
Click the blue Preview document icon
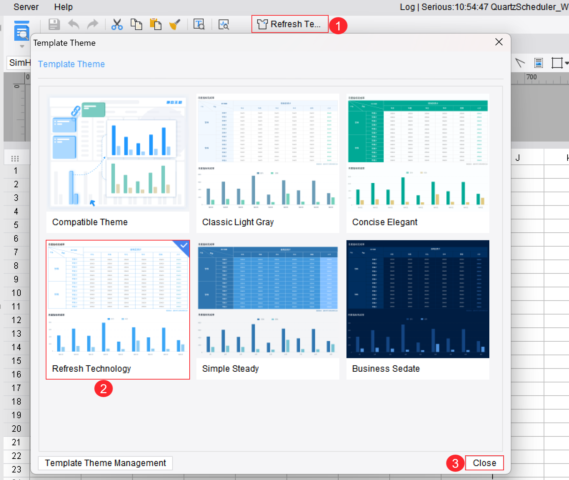(22, 31)
